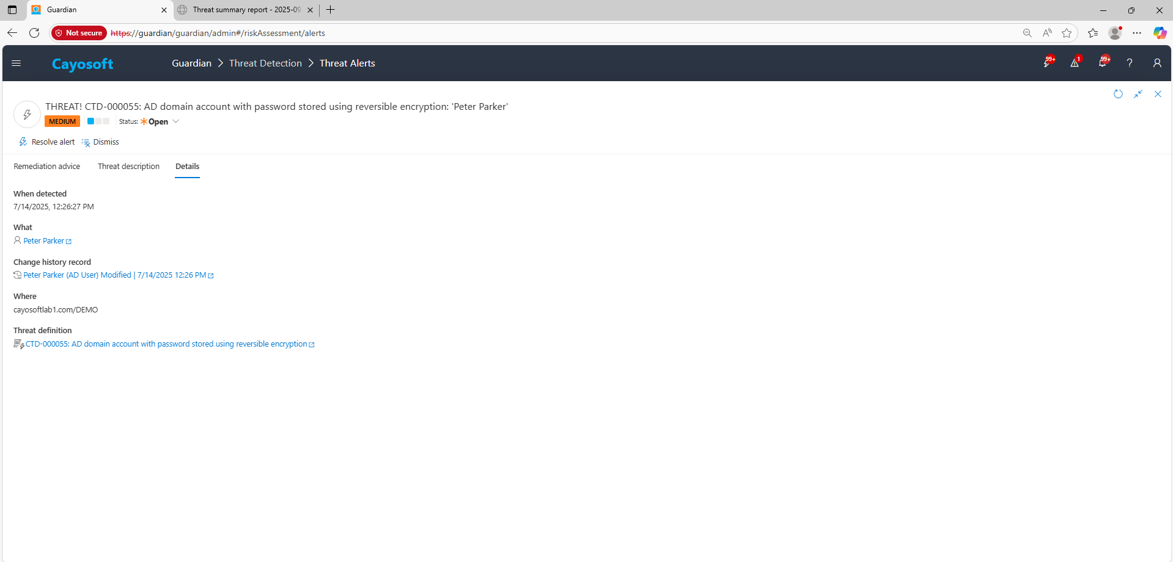Open the hamburger navigation menu
Image resolution: width=1173 pixels, height=562 pixels.
pos(17,63)
